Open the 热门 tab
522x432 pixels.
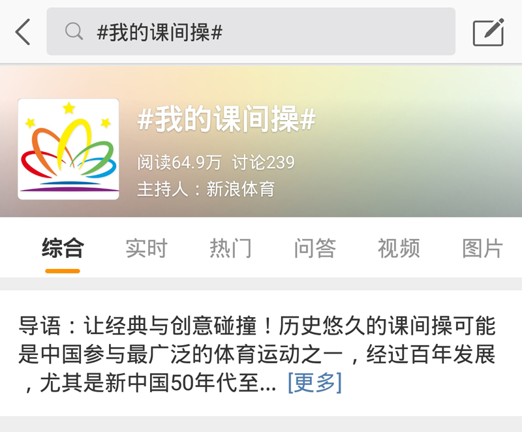(230, 248)
